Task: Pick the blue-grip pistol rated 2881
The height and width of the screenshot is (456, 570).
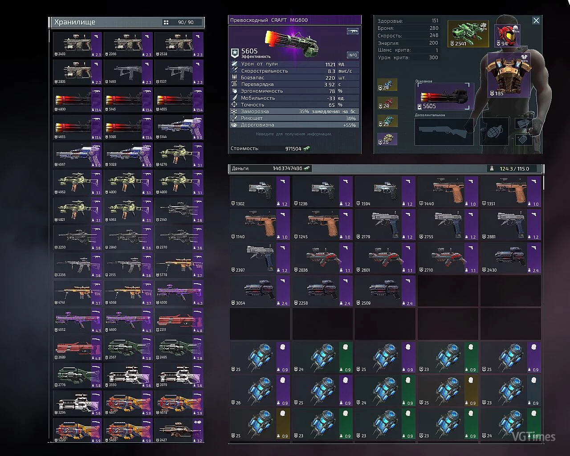Action: click(x=511, y=224)
